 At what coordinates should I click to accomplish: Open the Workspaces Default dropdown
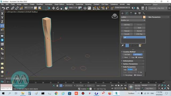point(161,5)
